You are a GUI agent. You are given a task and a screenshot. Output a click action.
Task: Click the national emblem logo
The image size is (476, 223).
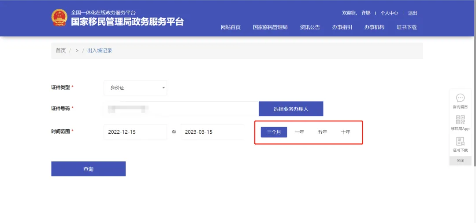tap(59, 18)
